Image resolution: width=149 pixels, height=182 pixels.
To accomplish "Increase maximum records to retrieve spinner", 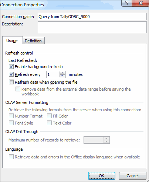I will click(x=106, y=139).
